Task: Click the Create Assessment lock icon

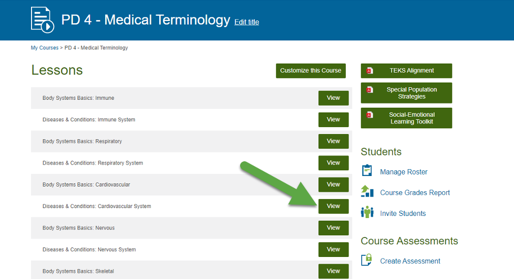Action: tap(367, 260)
